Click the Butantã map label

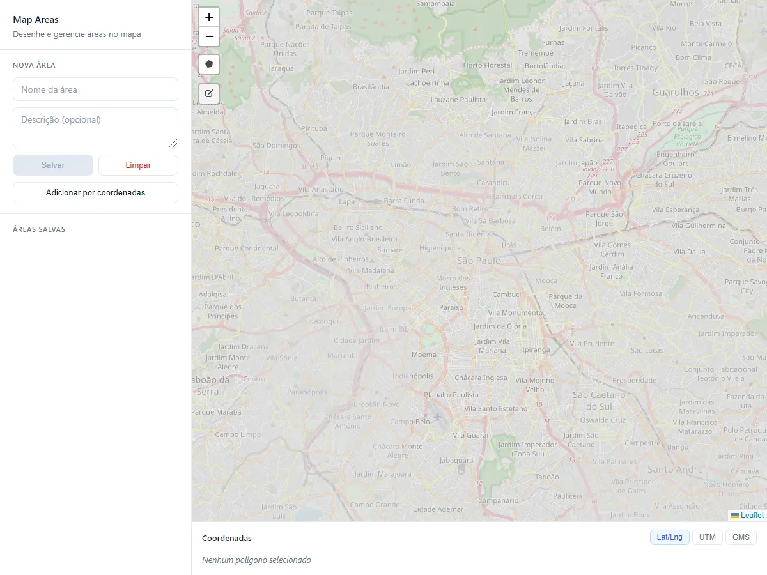coord(303,298)
